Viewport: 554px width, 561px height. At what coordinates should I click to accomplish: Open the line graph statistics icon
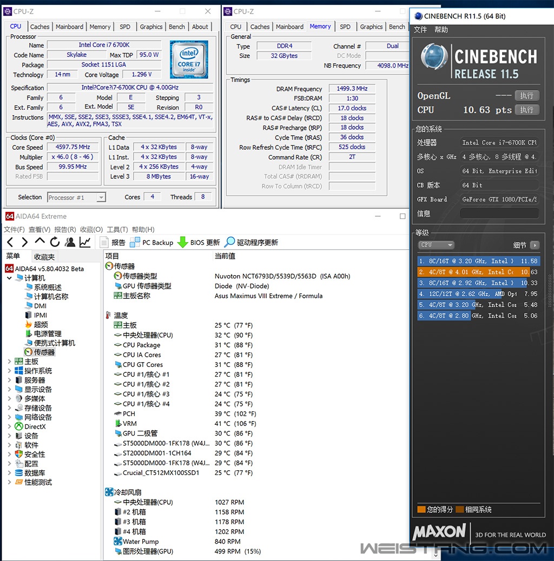click(85, 243)
